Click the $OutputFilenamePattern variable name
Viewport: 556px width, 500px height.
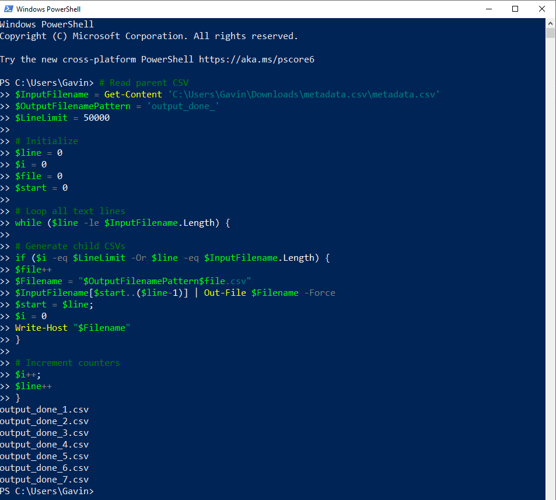72,106
